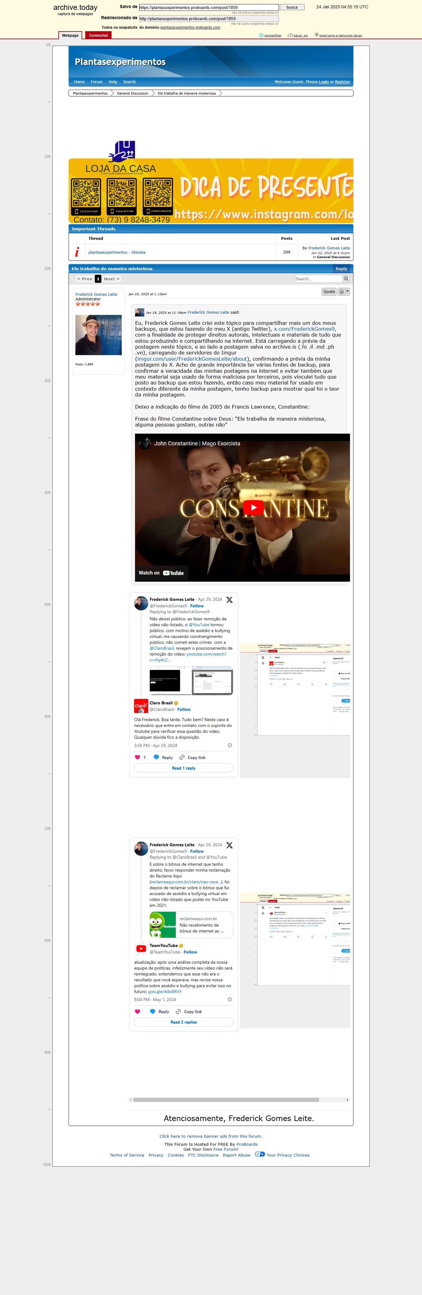
Task: Click page 1 pagination button
Action: tap(98, 279)
